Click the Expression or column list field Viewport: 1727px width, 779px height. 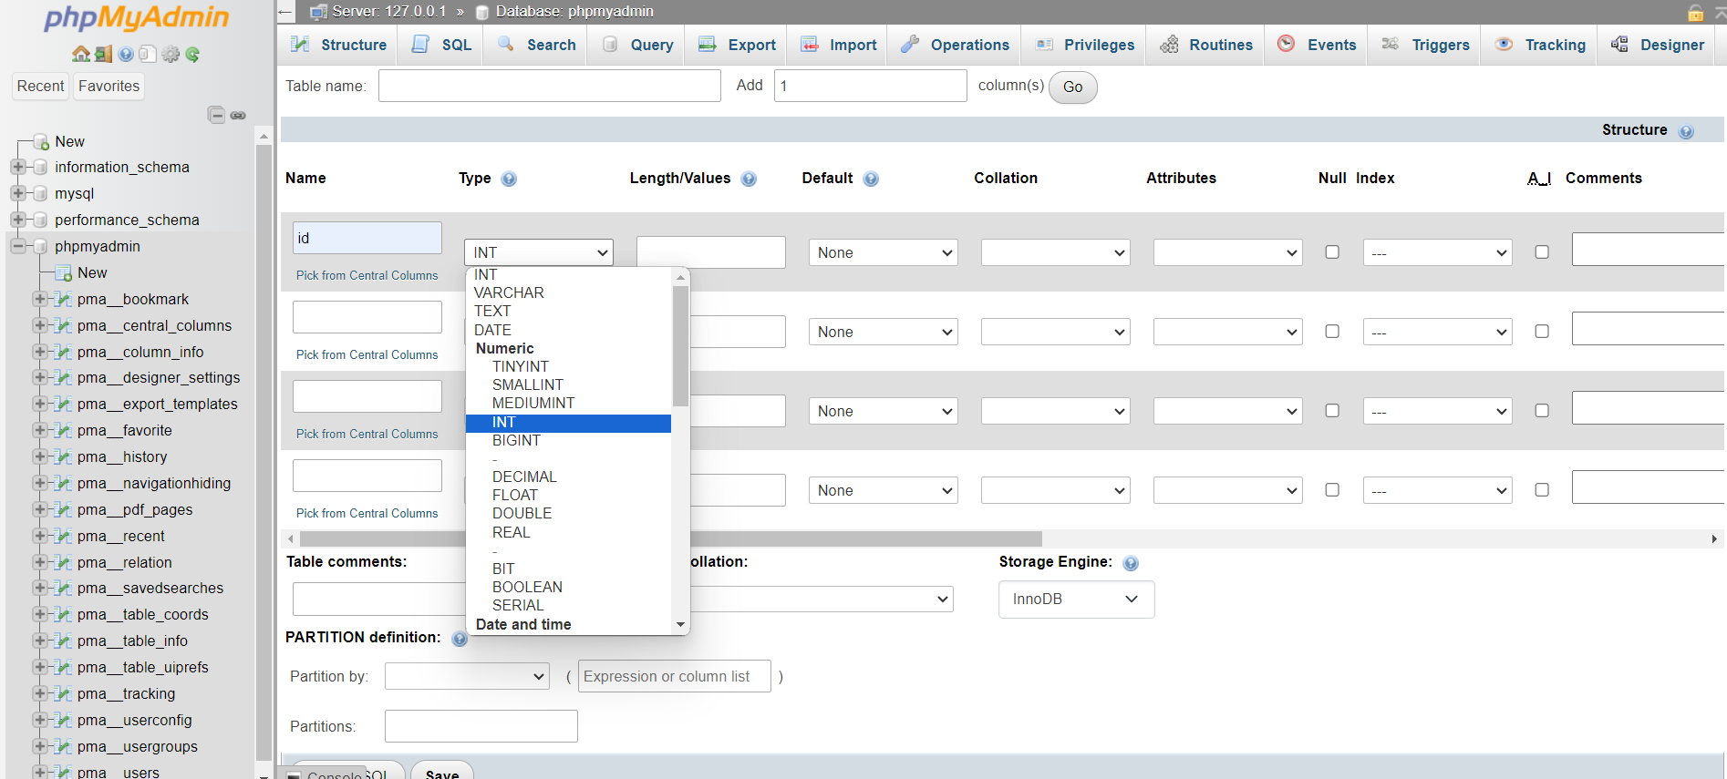point(675,676)
